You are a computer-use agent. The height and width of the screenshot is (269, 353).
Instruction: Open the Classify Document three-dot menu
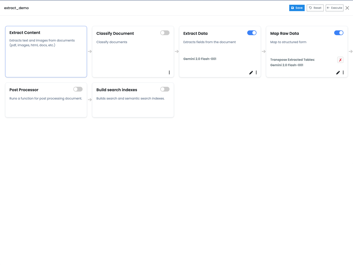tap(169, 72)
